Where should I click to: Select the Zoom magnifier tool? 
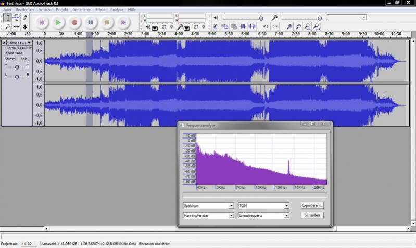click(x=7, y=26)
